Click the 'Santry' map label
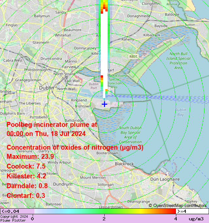Viewport: 209px width, 223px height. pyautogui.click(x=61, y=12)
